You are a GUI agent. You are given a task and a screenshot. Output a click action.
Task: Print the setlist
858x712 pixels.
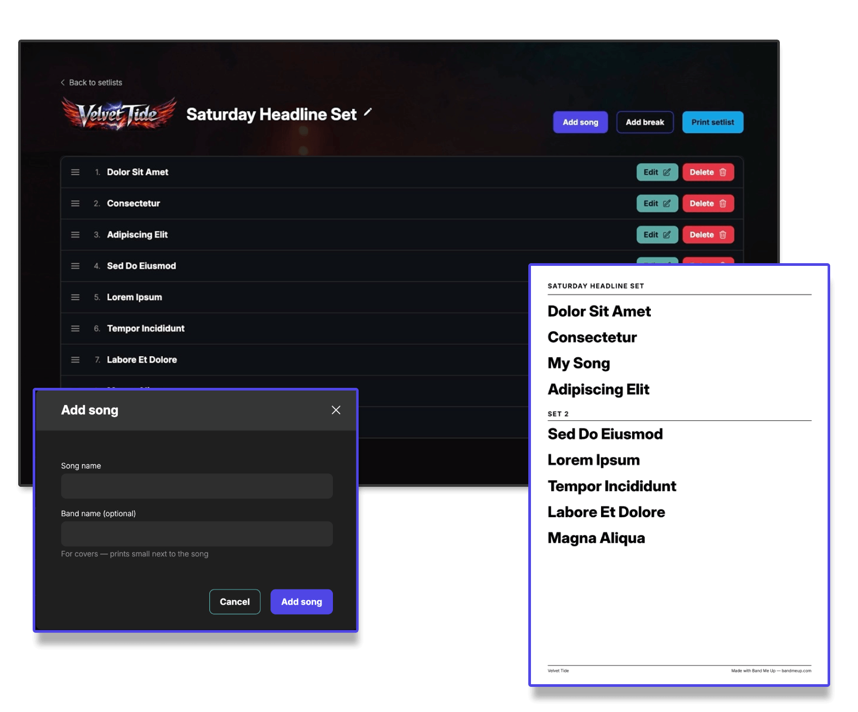pos(712,122)
